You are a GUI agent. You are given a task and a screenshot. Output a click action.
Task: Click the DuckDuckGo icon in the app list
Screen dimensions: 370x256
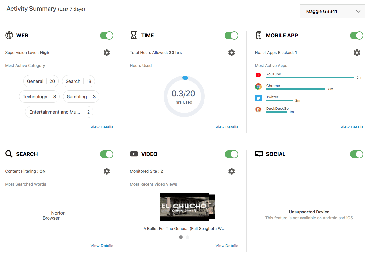(x=258, y=109)
